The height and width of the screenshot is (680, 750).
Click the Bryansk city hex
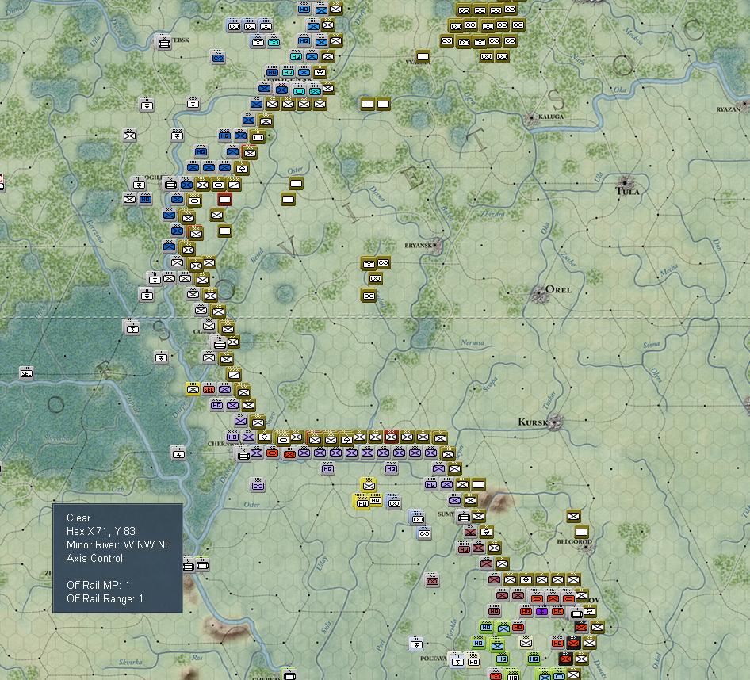click(x=437, y=246)
